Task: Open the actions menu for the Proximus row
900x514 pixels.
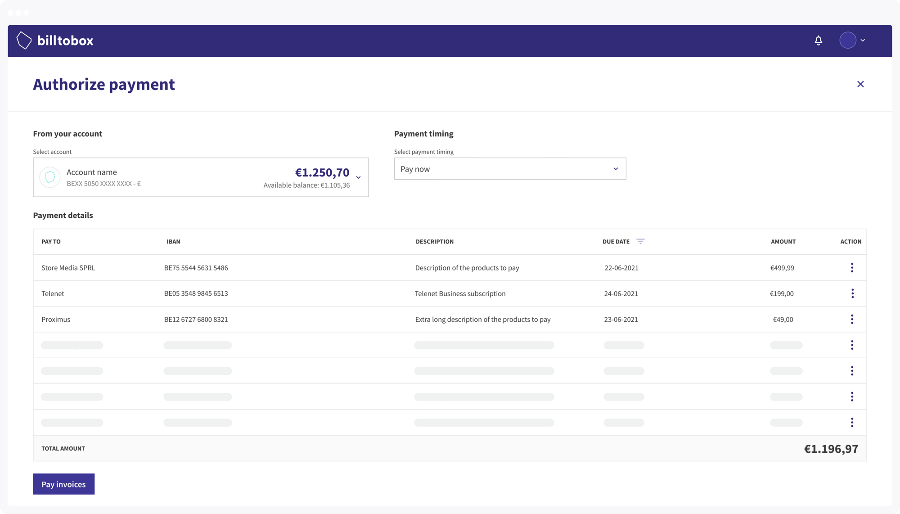Action: click(x=852, y=319)
